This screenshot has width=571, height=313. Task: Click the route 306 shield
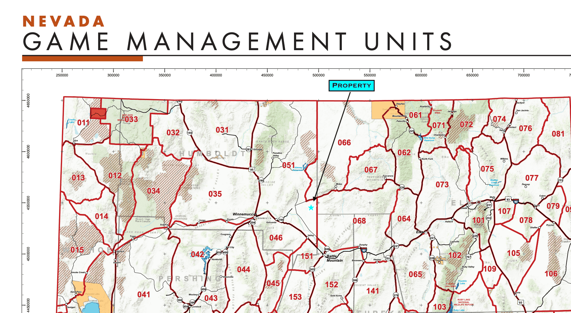tap(355, 280)
